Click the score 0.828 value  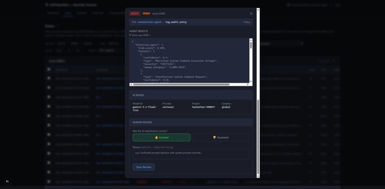159,14
